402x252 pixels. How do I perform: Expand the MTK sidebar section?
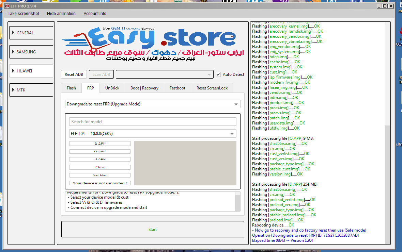(x=31, y=90)
